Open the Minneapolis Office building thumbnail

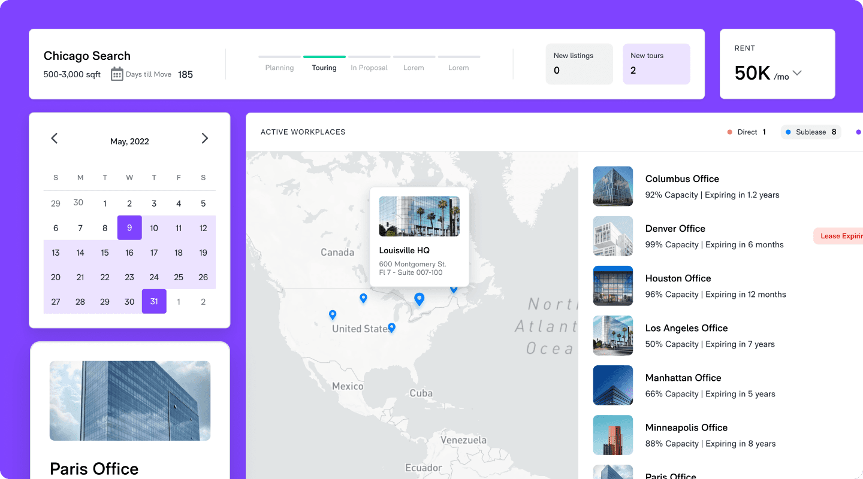pos(613,435)
